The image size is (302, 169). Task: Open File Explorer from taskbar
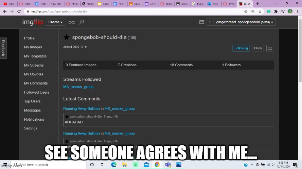(x=125, y=165)
